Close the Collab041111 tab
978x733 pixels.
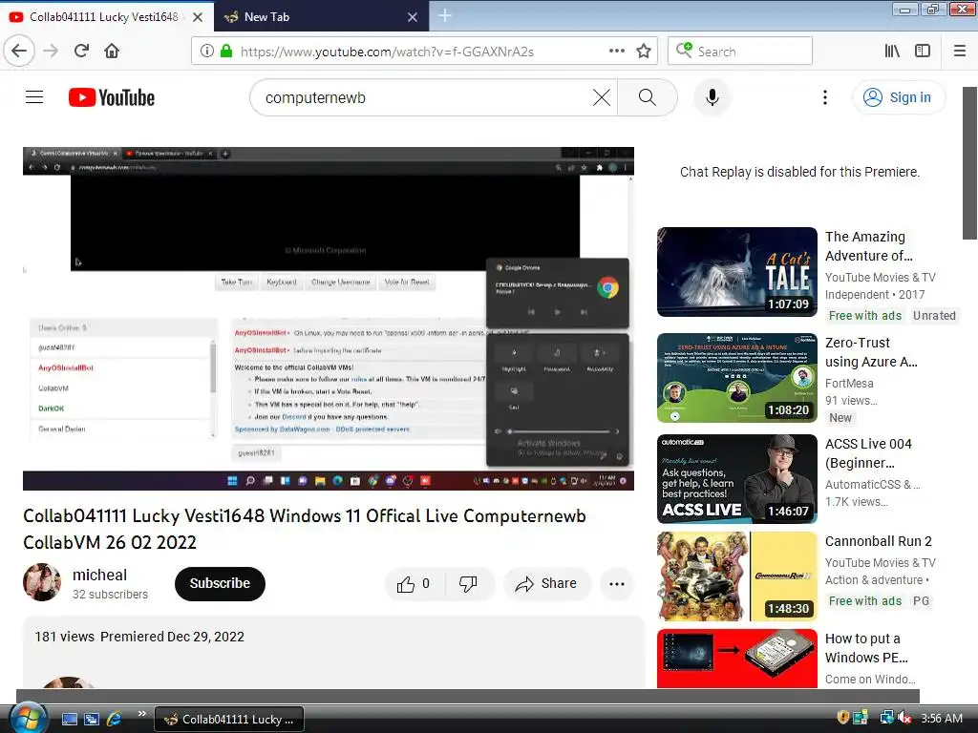(x=198, y=17)
